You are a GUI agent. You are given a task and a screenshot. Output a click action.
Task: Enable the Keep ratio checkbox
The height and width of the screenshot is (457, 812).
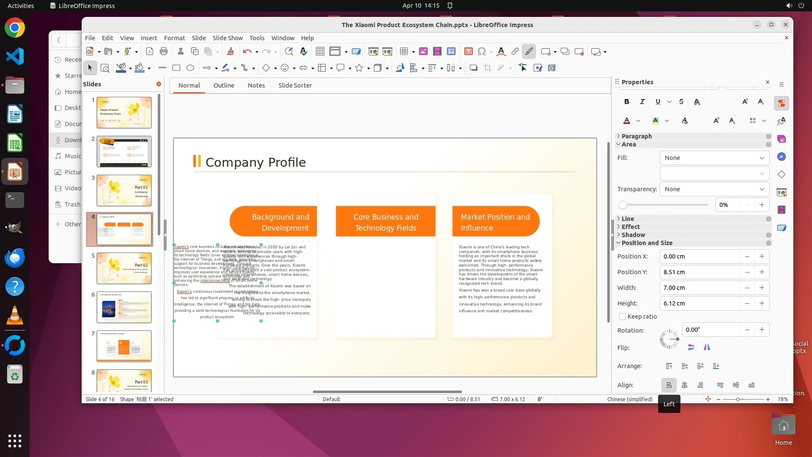click(623, 317)
